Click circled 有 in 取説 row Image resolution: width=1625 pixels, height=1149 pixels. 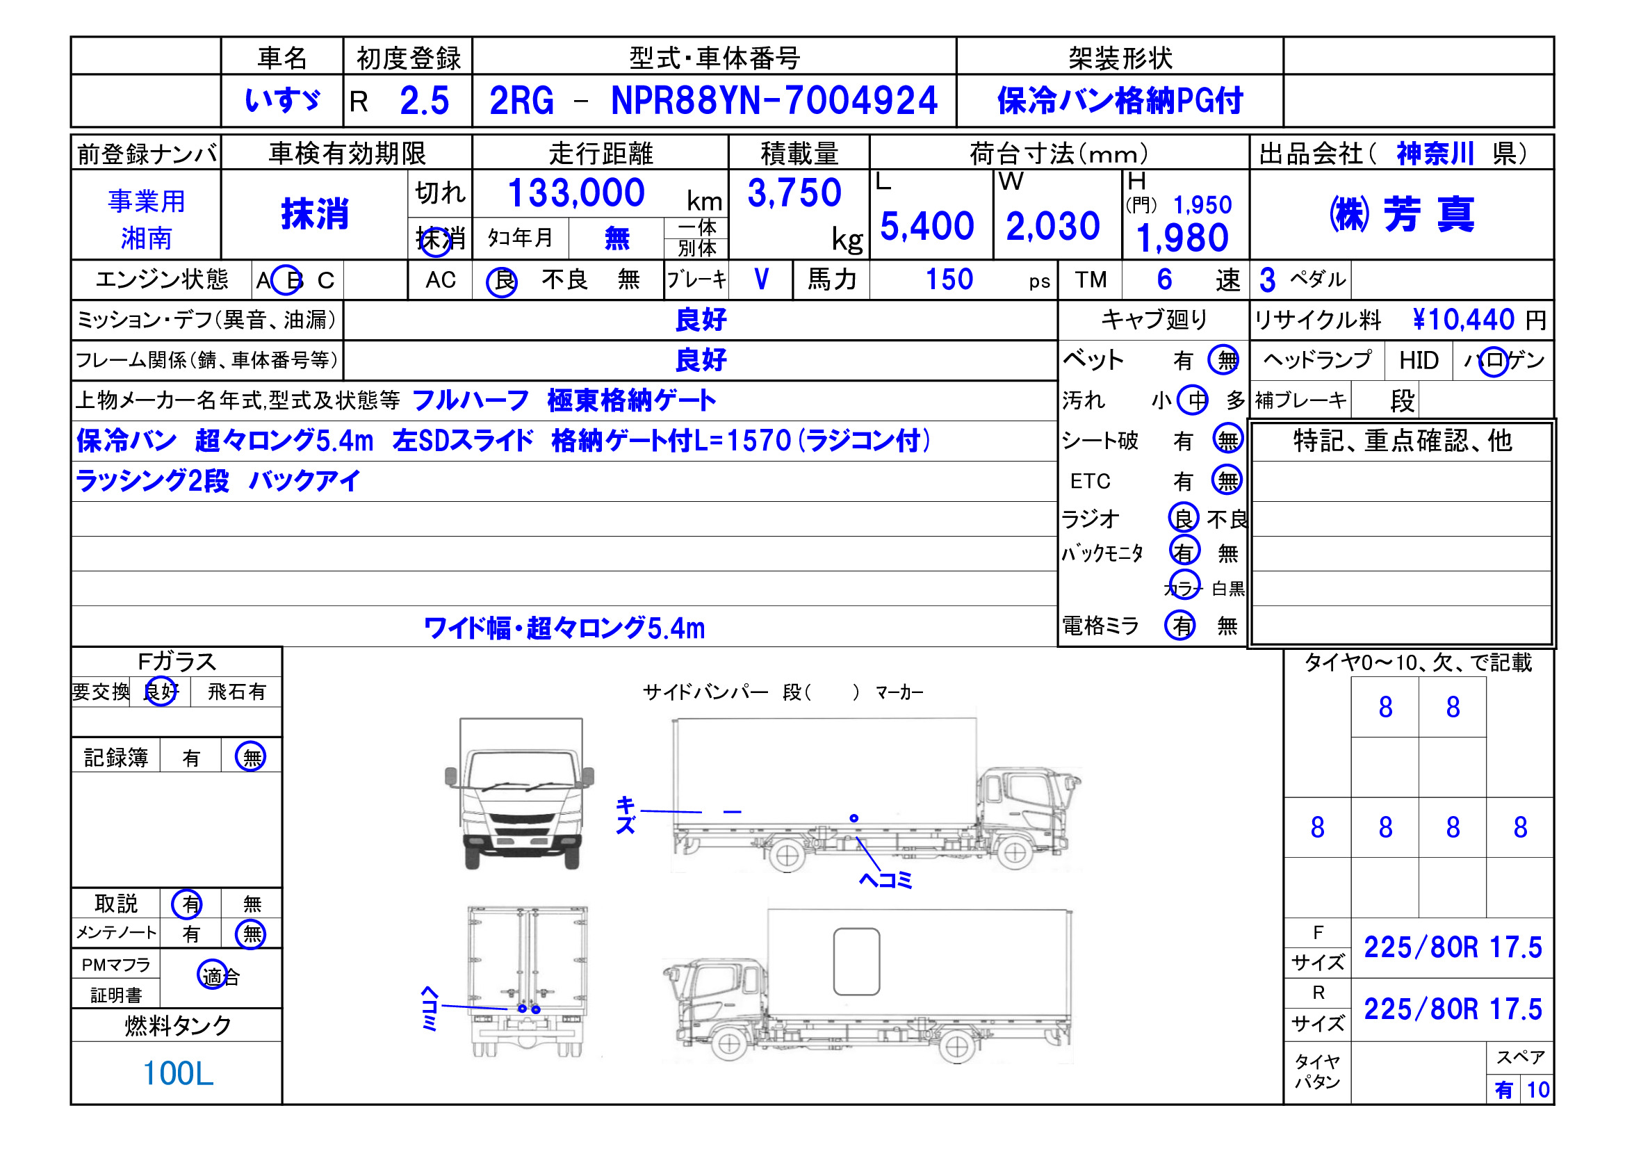187,904
